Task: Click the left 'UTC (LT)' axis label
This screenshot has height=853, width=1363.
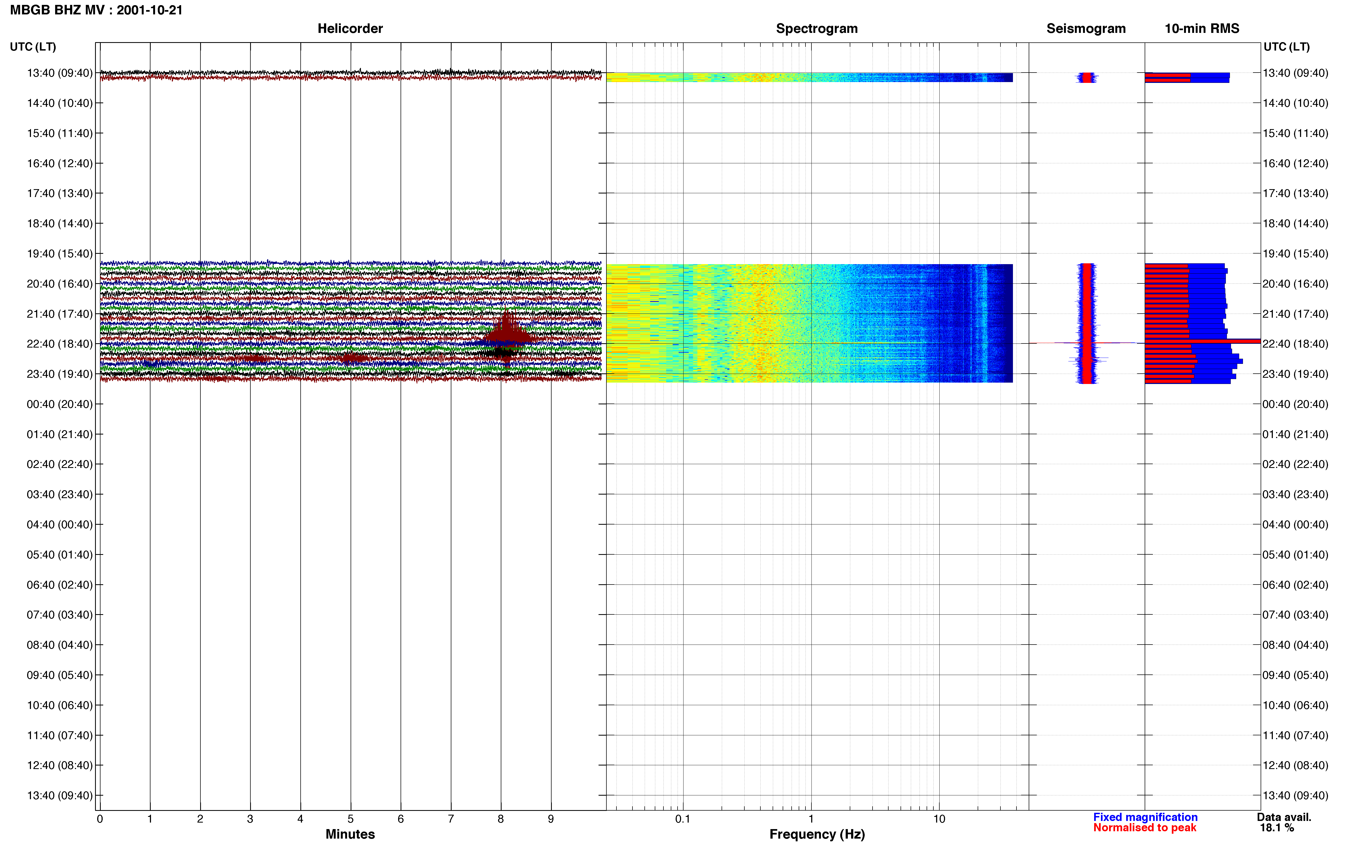Action: tap(33, 47)
